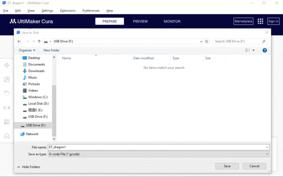Select Local Disk (D:) in navigation tree
This screenshot has width=283, height=177.
point(38,103)
